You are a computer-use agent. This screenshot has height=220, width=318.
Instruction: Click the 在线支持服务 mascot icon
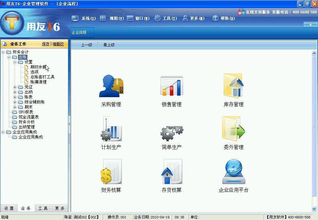click(241, 12)
